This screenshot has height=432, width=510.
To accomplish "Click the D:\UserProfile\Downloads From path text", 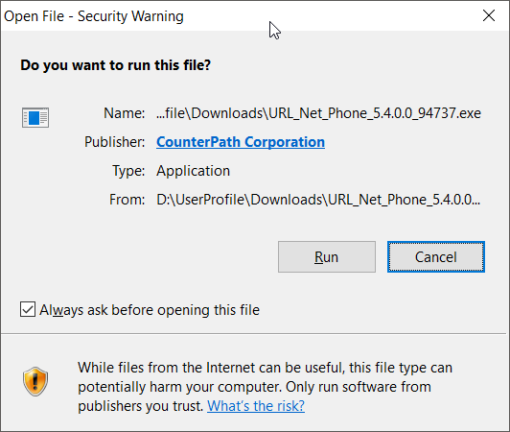I will pos(318,200).
